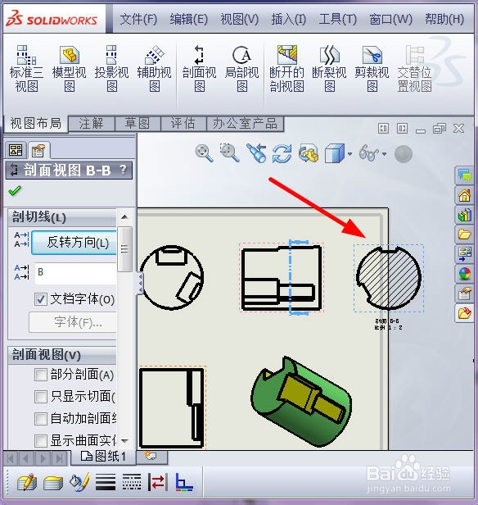Click the add sheet tab icon
Screen dimensions: 478x505
coord(151,456)
